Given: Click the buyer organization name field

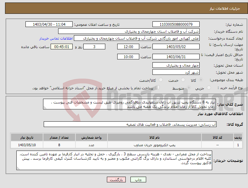Looking at the screenshot, I should point(129,31).
